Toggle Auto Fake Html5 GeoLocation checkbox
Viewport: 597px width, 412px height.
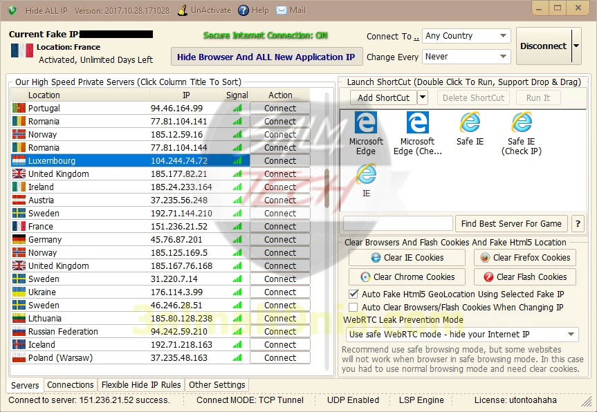(x=353, y=294)
